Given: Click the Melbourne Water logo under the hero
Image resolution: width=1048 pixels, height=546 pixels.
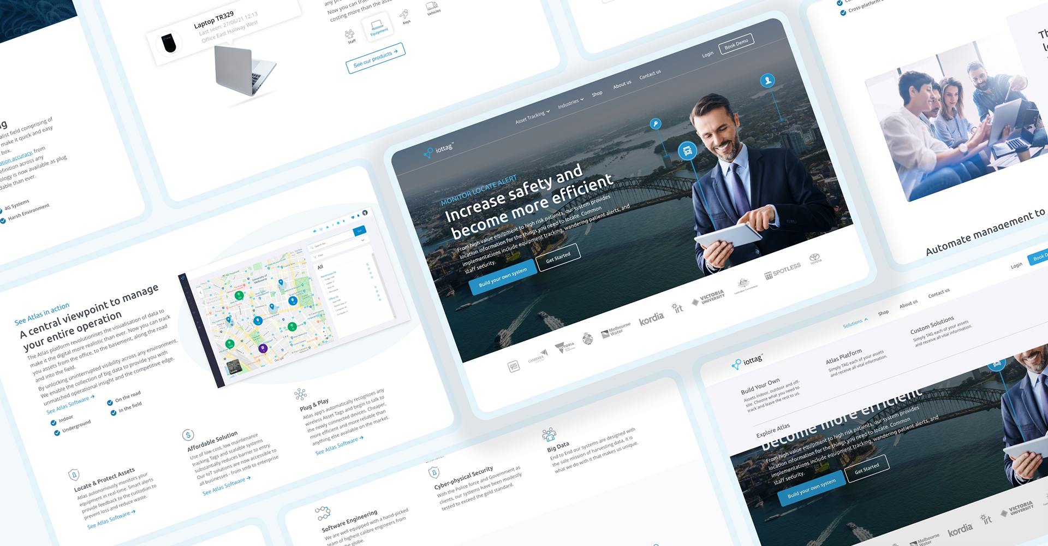Looking at the screenshot, I should click(x=616, y=330).
